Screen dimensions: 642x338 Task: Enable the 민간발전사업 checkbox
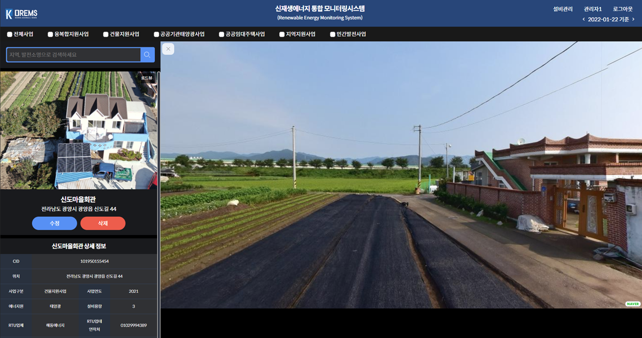click(x=332, y=34)
